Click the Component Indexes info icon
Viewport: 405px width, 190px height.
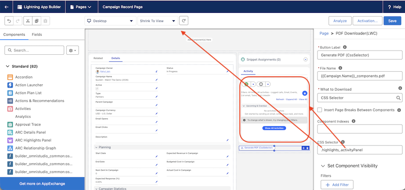click(353, 121)
